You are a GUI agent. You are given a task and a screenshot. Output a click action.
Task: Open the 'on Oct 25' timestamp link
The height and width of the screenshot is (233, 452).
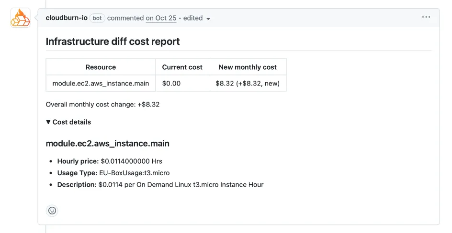tap(161, 18)
